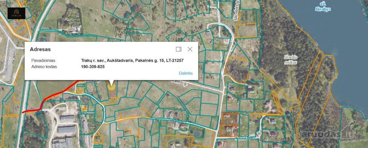Click the Adresas popup title
Image resolution: width=368 pixels, height=148 pixels.
[x=40, y=49]
